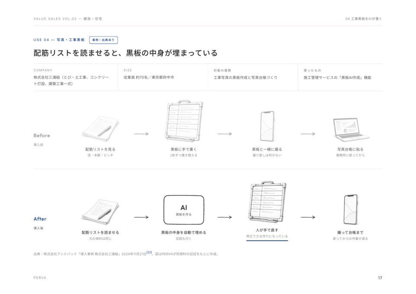Click the underlined 修正できる作りになっている caption

[267, 236]
